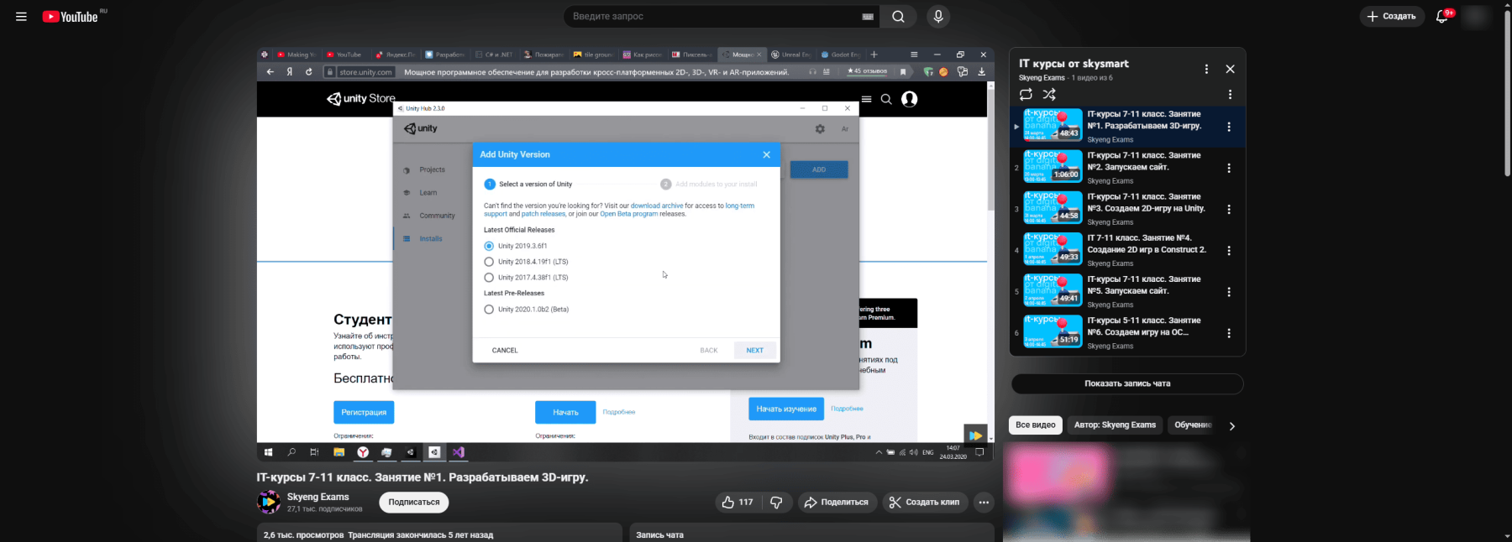The image size is (1512, 542).
Task: Like the video with thumbs up
Action: click(x=737, y=502)
